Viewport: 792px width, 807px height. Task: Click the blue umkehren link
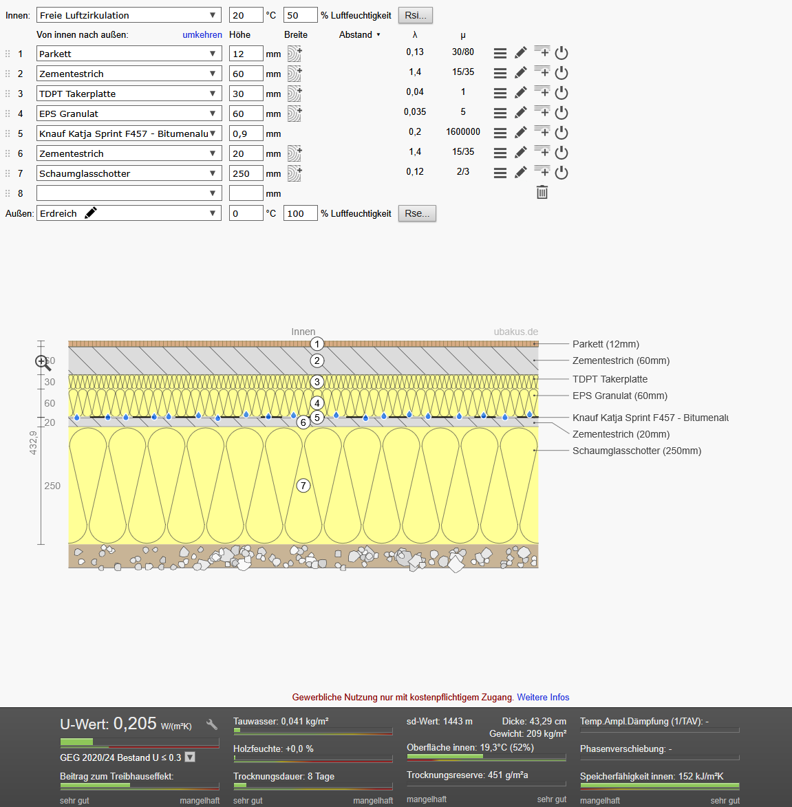202,34
